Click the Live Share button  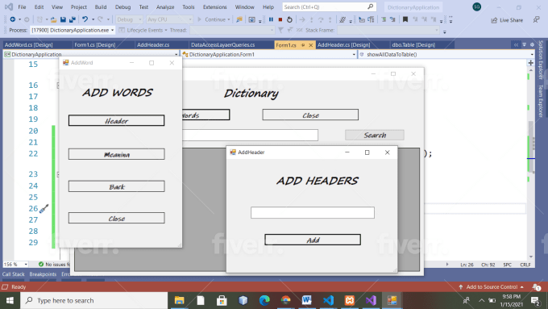507,20
